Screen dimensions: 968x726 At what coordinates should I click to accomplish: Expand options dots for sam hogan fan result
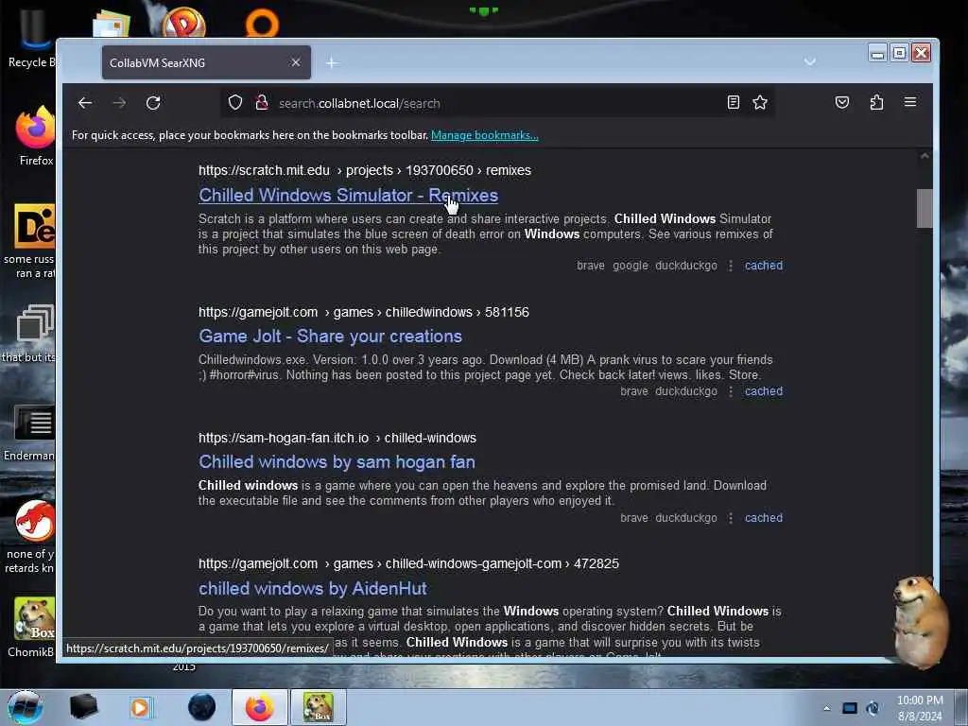tap(731, 518)
